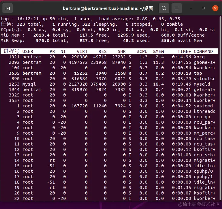Click the 379408 RES value
The image size is (222, 209).
tap(99, 84)
